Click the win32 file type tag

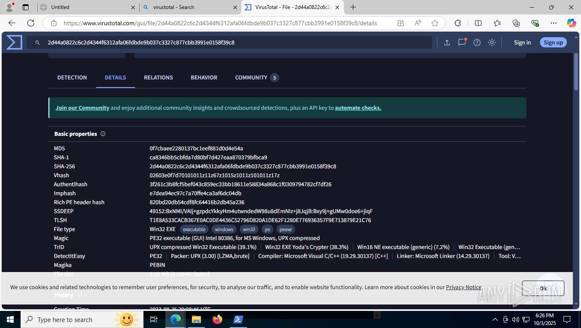[x=249, y=229]
